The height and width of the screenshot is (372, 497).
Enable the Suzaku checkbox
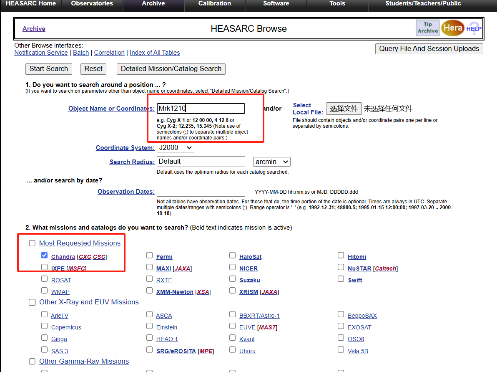232,278
